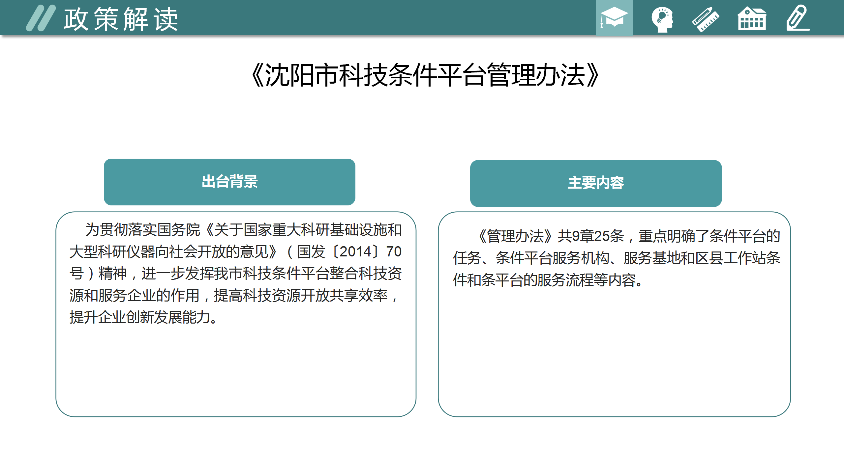This screenshot has width=844, height=474.
Task: Select the pencil and ruler icon
Action: coord(706,19)
